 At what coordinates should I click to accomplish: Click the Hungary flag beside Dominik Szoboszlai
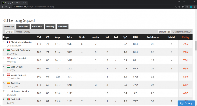(8, 50)
